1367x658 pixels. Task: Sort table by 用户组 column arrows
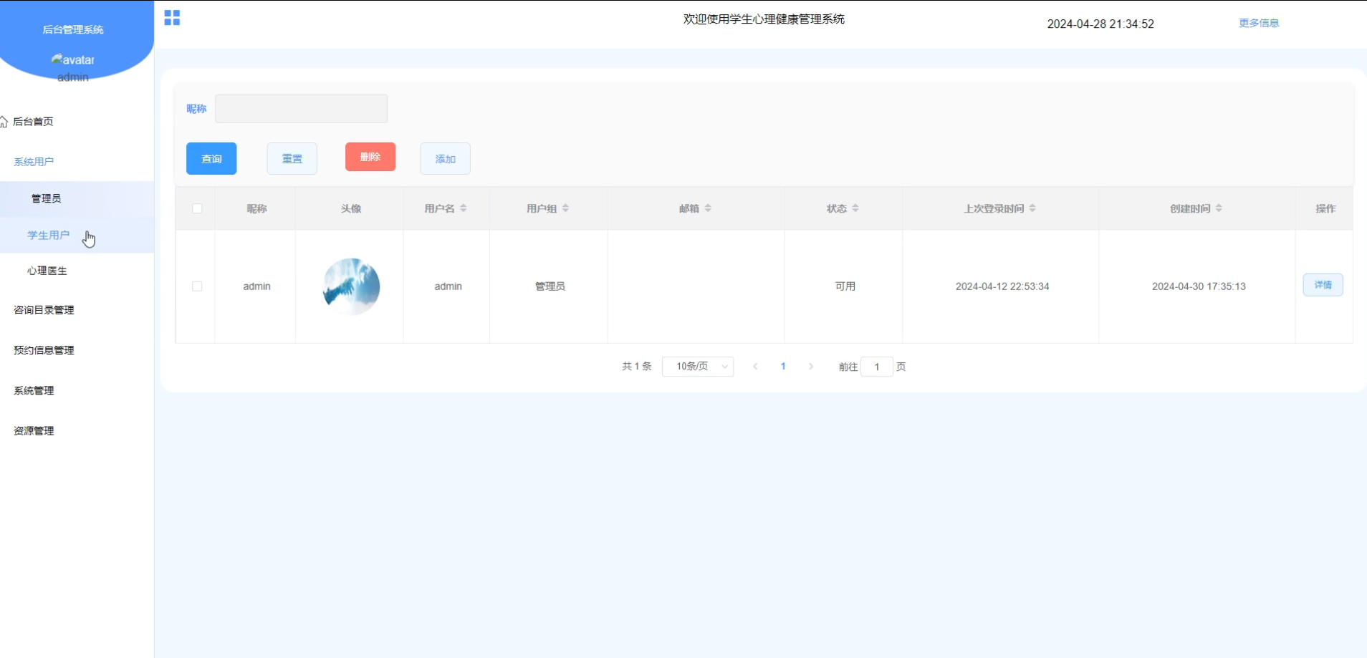pyautogui.click(x=565, y=208)
